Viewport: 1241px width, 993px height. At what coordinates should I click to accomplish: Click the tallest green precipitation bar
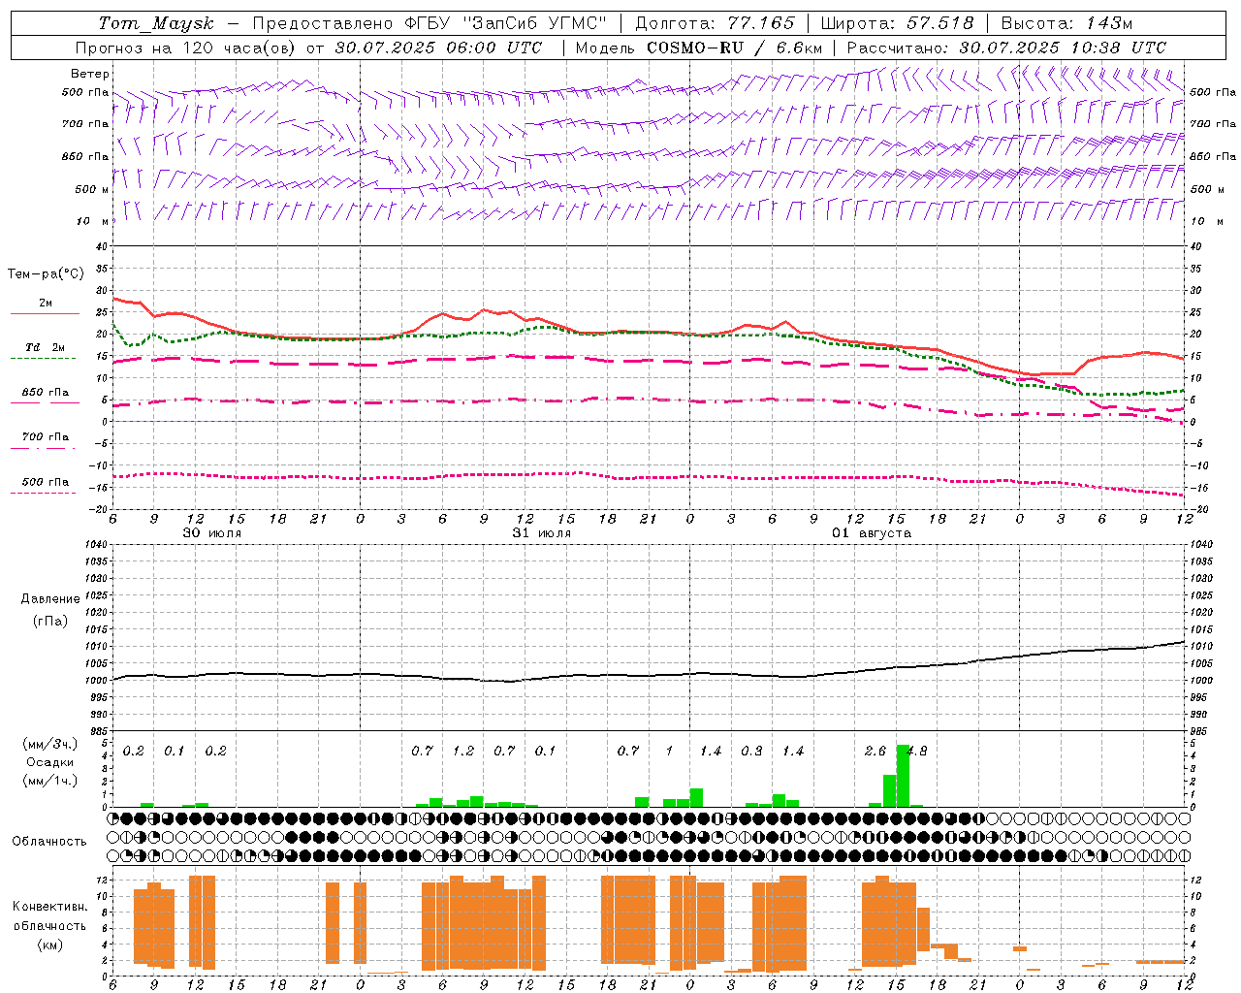point(903,776)
